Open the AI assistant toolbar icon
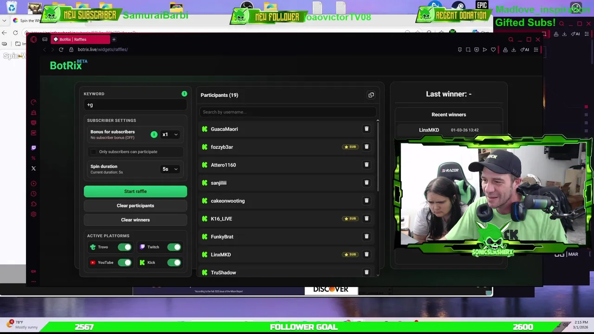The width and height of the screenshot is (594, 334). [525, 50]
